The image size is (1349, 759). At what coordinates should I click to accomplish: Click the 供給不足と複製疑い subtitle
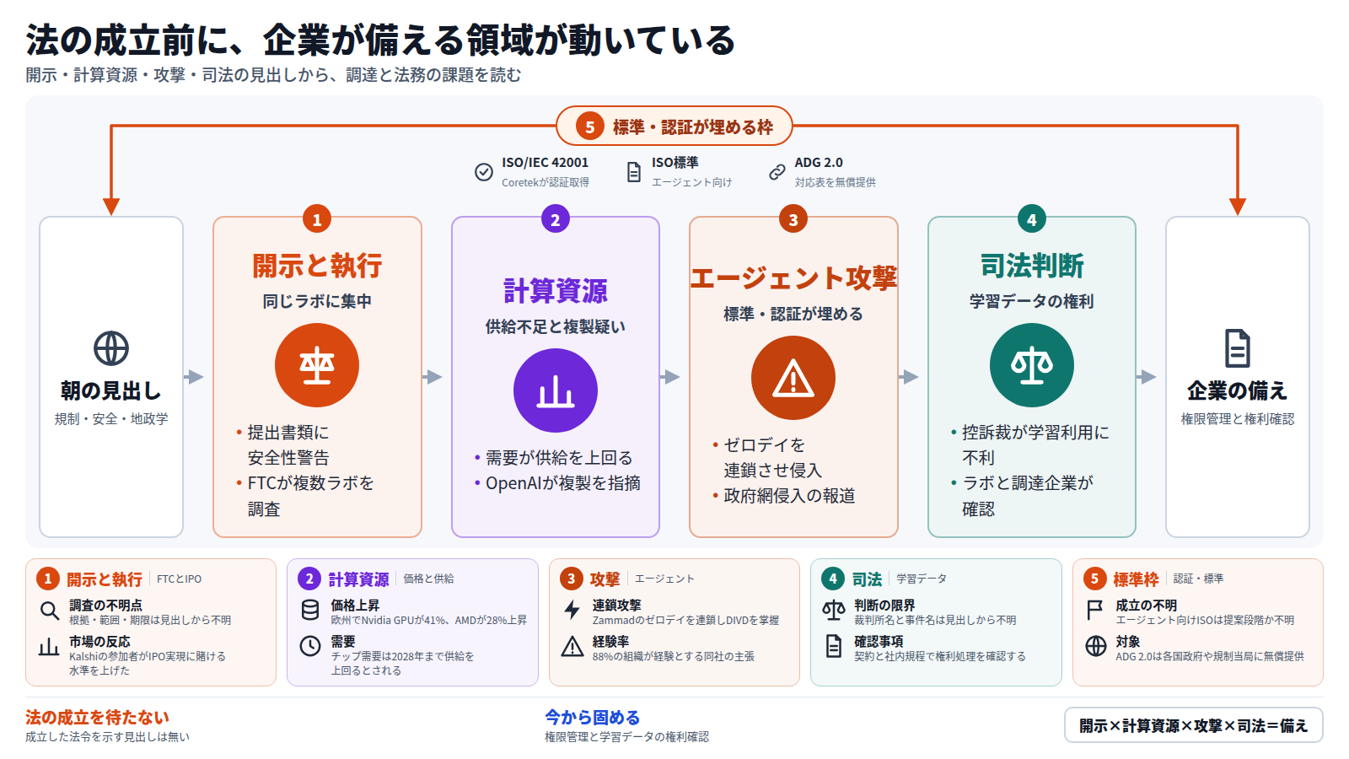[x=556, y=326]
